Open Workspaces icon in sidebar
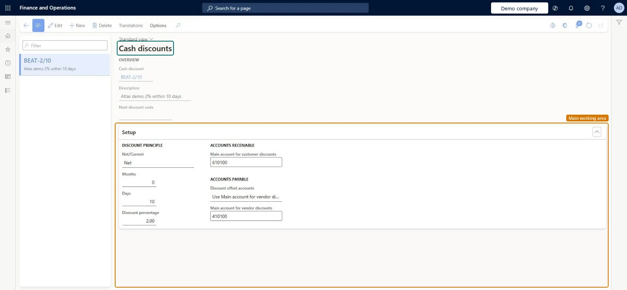The image size is (627, 290). click(8, 77)
